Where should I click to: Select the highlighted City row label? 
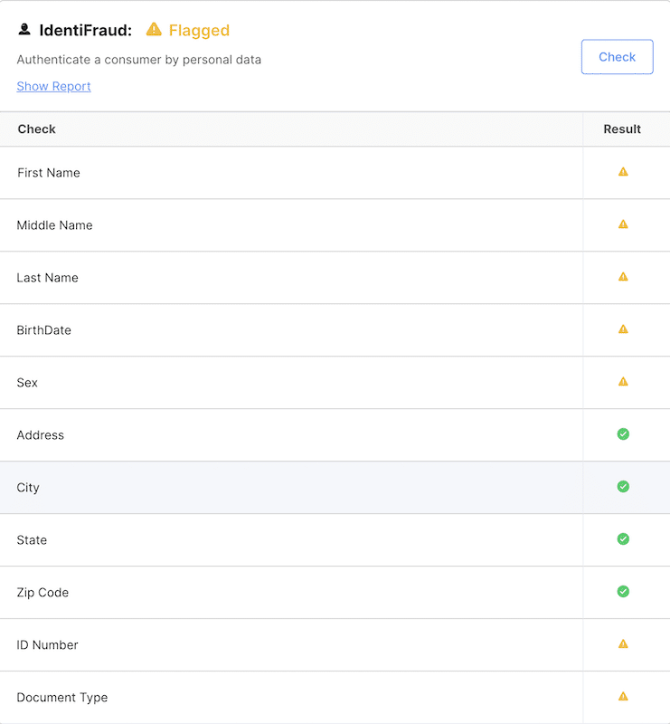28,488
